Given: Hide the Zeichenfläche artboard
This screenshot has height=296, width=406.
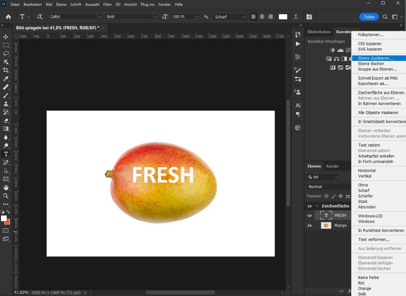Looking at the screenshot, I should click(310, 206).
